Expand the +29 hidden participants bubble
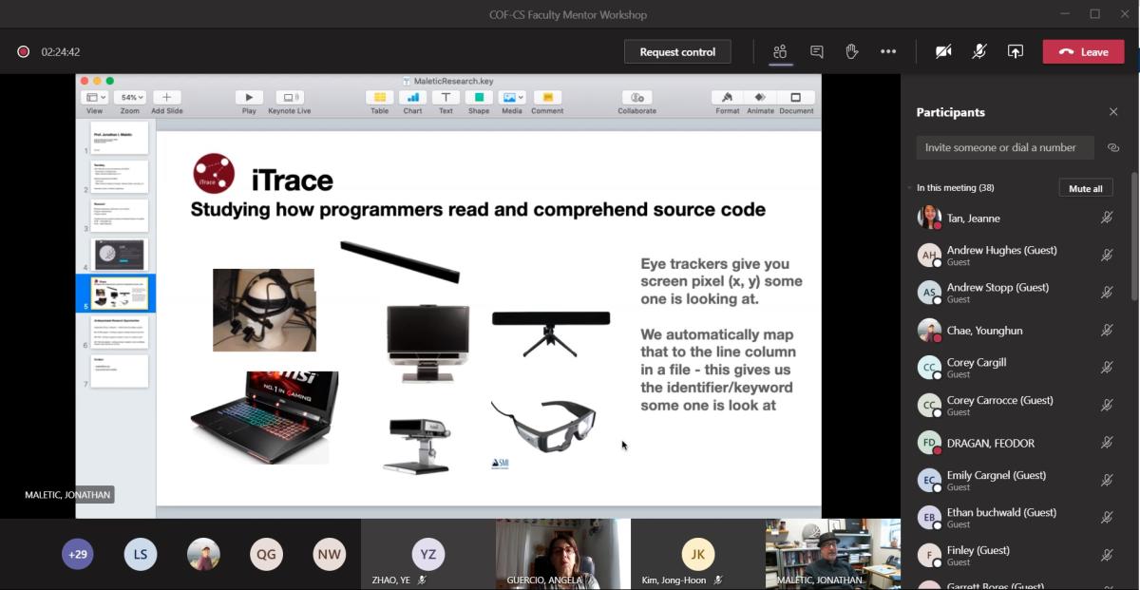Viewport: 1140px width, 590px height. coord(77,554)
